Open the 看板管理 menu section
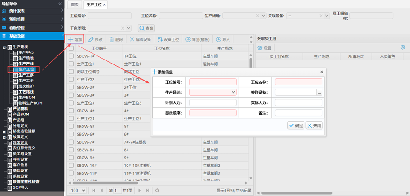 32,27
